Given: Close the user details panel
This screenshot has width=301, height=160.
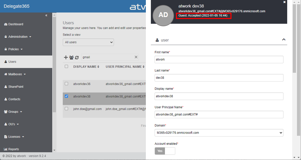Looking at the screenshot, I should pyautogui.click(x=284, y=2).
